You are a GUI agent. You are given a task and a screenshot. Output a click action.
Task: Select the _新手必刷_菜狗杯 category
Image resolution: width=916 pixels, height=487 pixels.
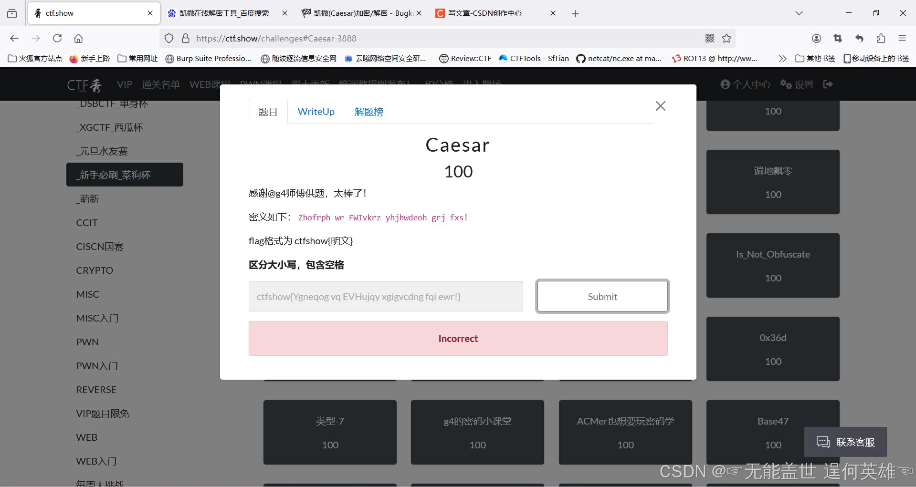coord(125,175)
